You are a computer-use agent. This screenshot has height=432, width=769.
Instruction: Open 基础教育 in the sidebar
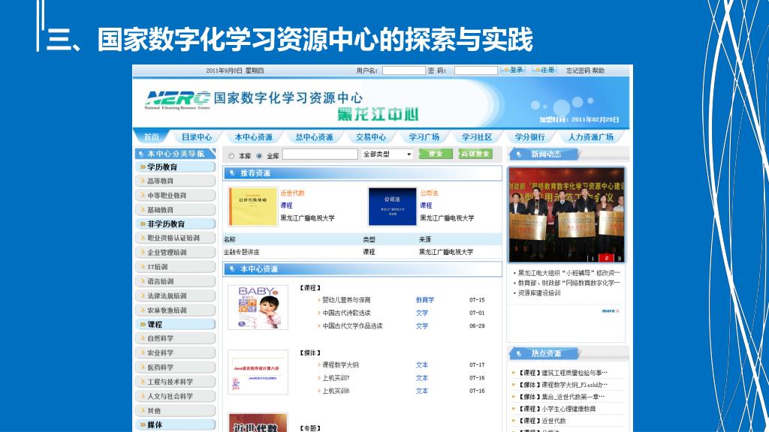[176, 210]
